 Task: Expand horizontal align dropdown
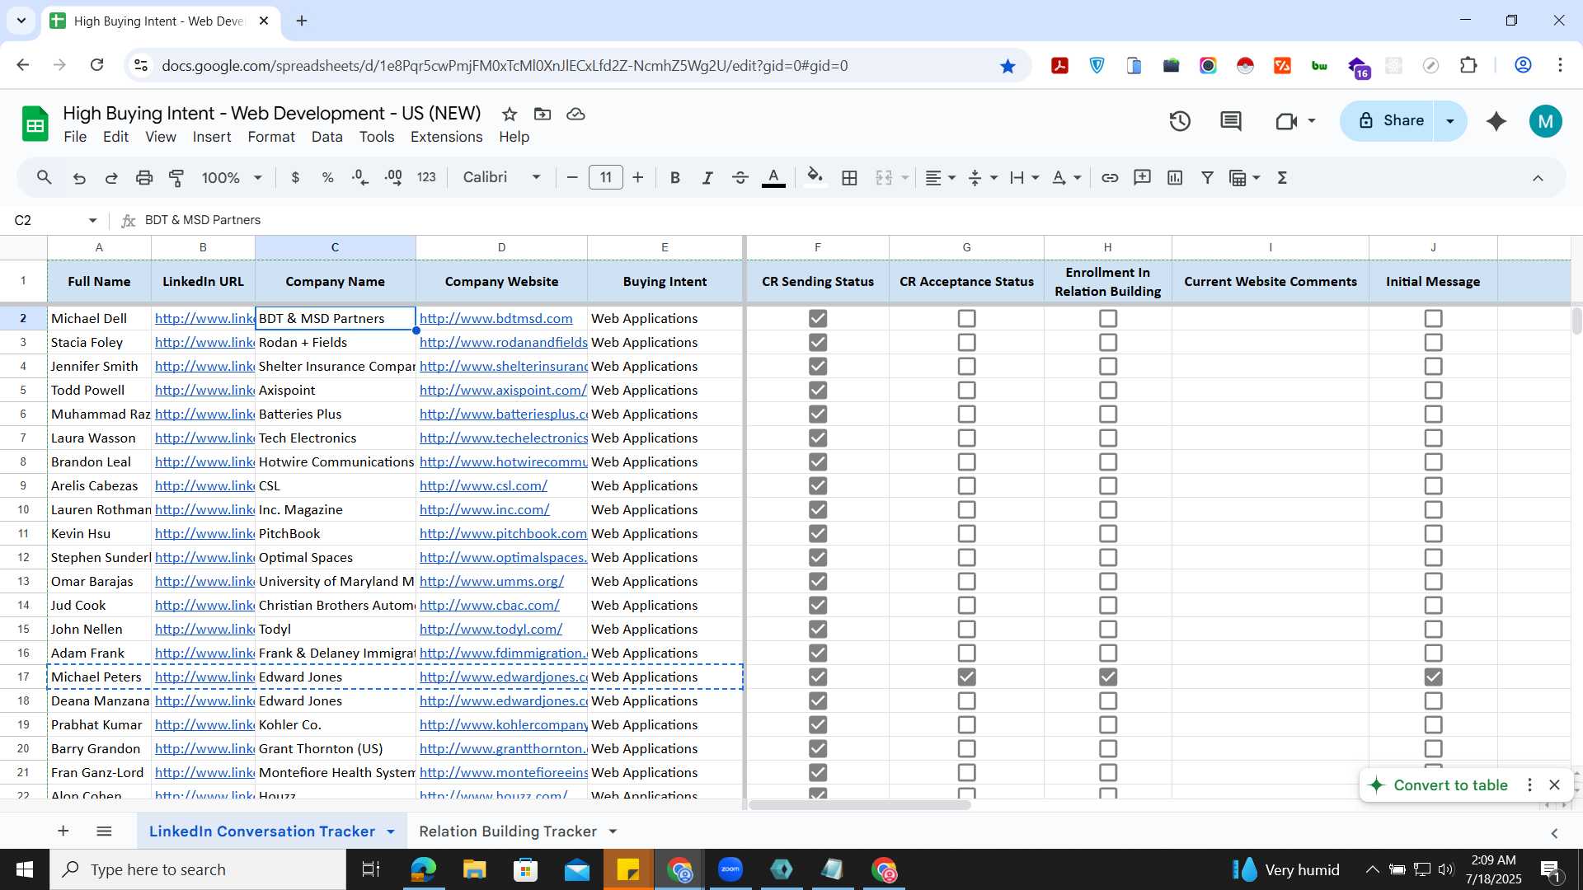pos(951,178)
